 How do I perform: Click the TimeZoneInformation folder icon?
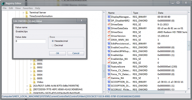click(27, 16)
